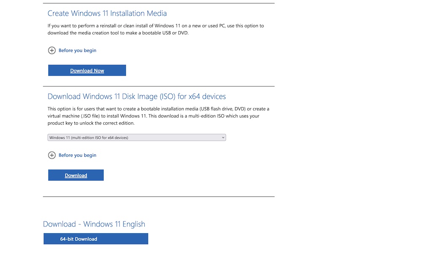The width and height of the screenshot is (422, 253).
Task: Click the Download Windows 11 Disk Image heading
Action: click(x=137, y=96)
